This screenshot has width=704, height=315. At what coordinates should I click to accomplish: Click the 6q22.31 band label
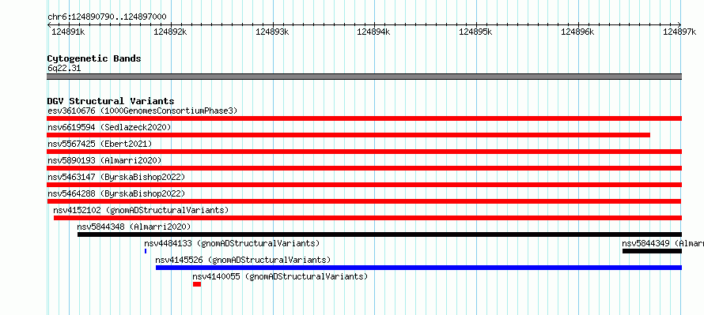(x=64, y=69)
